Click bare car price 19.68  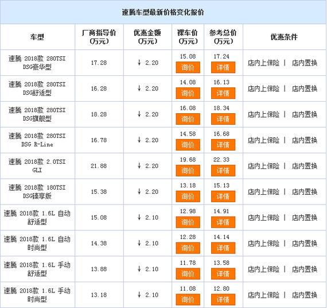(188, 160)
